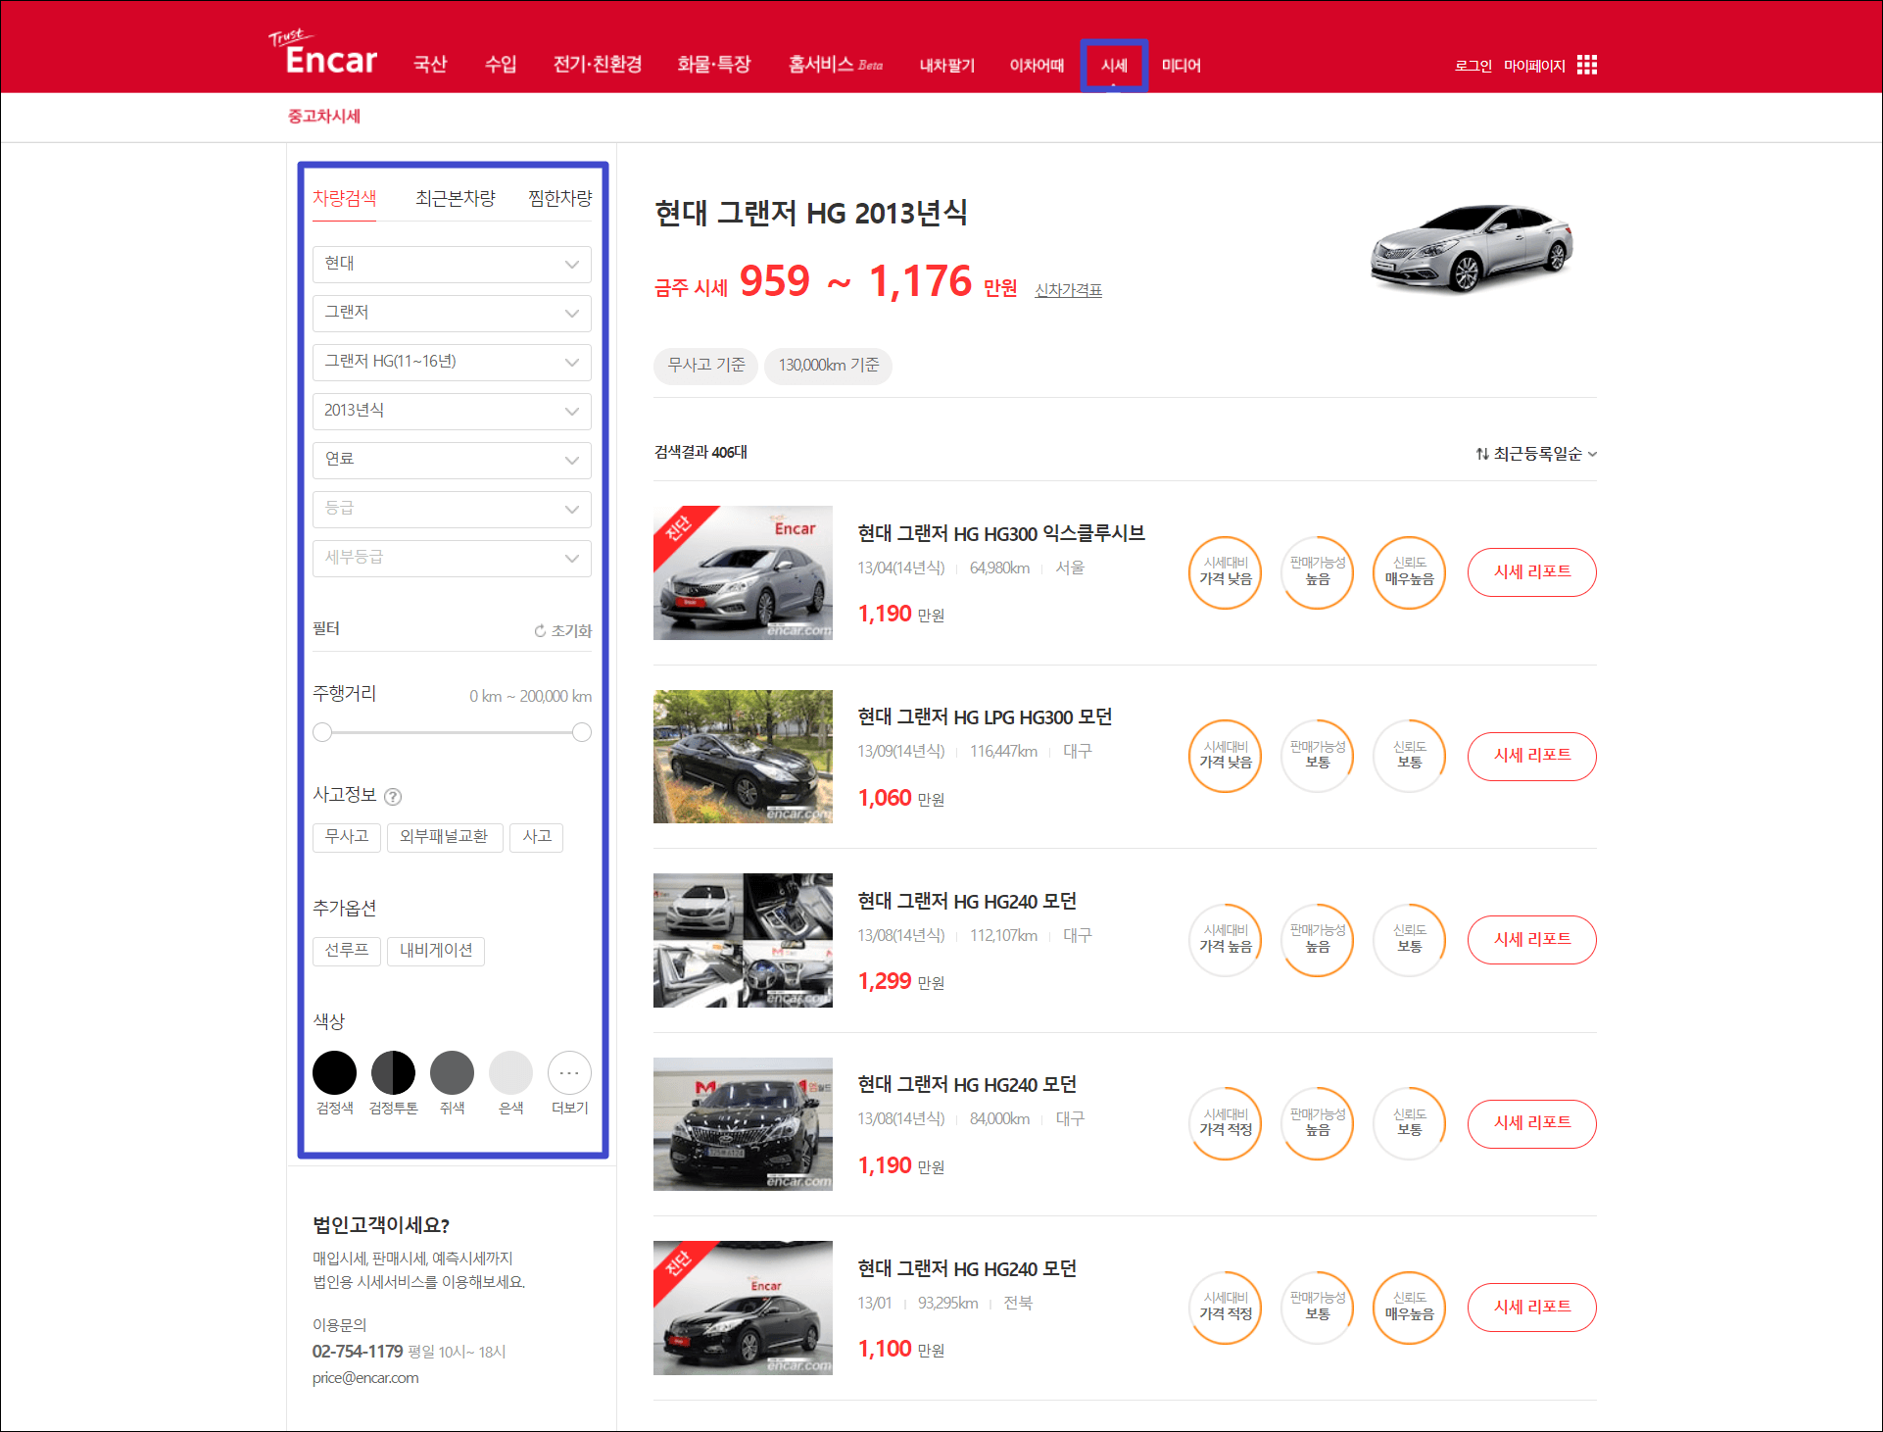Open the 수입 menu in top navigation
The image size is (1883, 1432).
coord(500,65)
